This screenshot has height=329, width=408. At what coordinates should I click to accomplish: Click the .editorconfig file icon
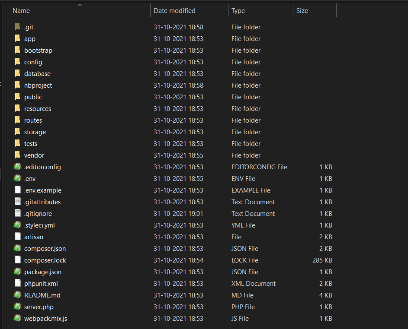17,167
